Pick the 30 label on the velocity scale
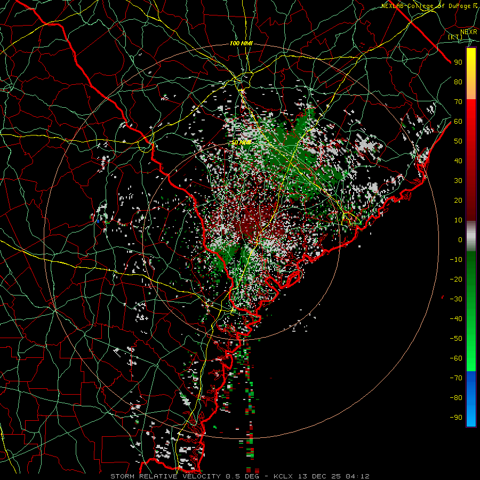Image resolution: width=480 pixels, height=480 pixels. point(458,181)
